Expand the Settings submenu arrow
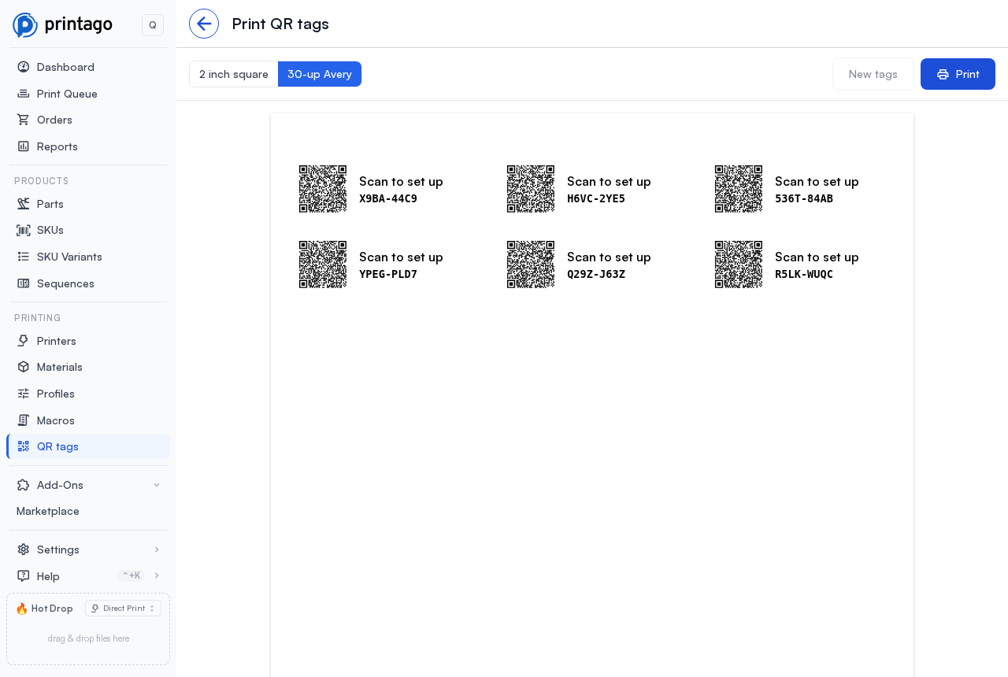Image resolution: width=1008 pixels, height=677 pixels. pyautogui.click(x=157, y=549)
